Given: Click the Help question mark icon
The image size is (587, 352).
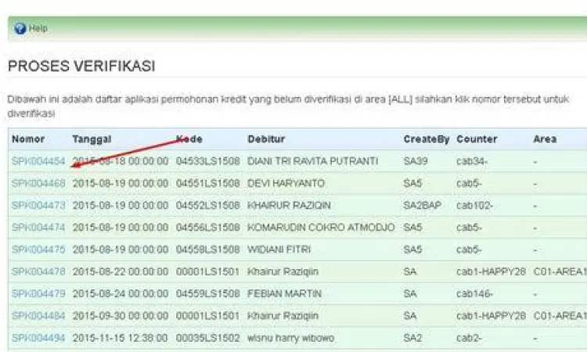Looking at the screenshot, I should tap(20, 28).
